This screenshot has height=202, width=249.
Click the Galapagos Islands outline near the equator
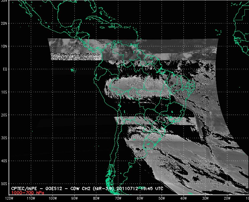(x=73, y=70)
